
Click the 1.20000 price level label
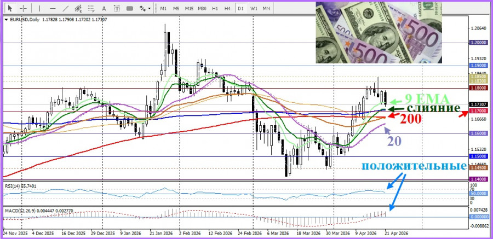[479, 43]
